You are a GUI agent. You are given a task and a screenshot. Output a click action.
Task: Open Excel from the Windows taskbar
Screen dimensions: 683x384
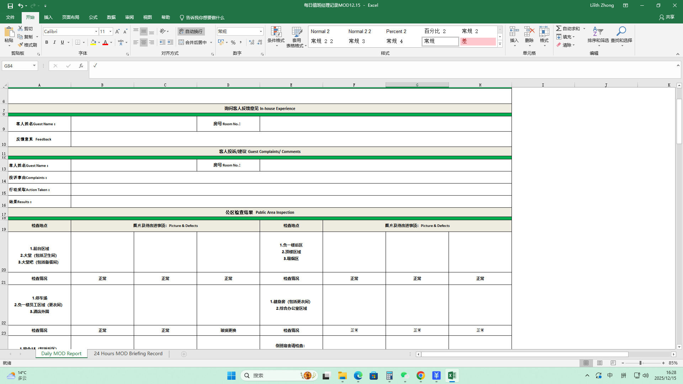tap(452, 375)
